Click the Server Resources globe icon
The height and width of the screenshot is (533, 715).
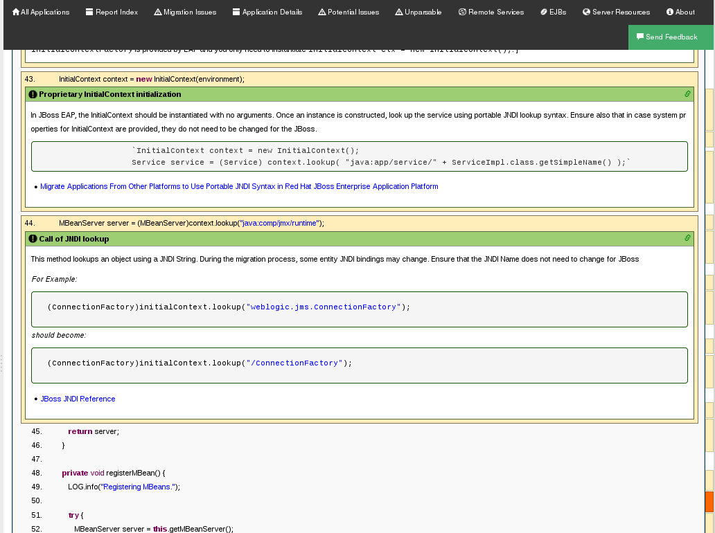[x=588, y=11]
